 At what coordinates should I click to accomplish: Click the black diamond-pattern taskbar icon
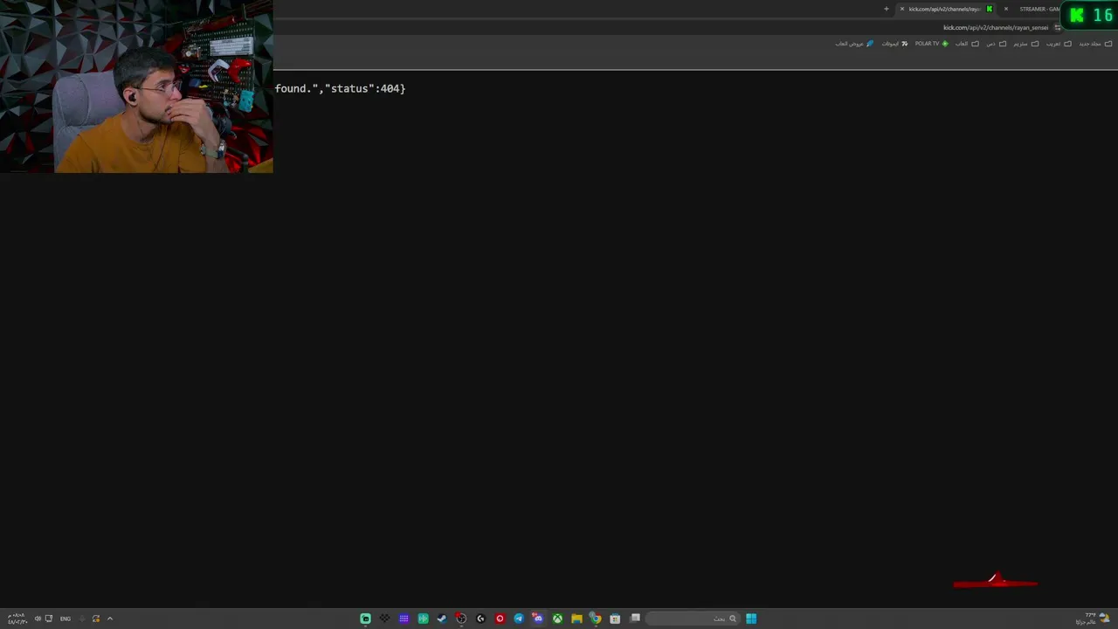click(384, 619)
